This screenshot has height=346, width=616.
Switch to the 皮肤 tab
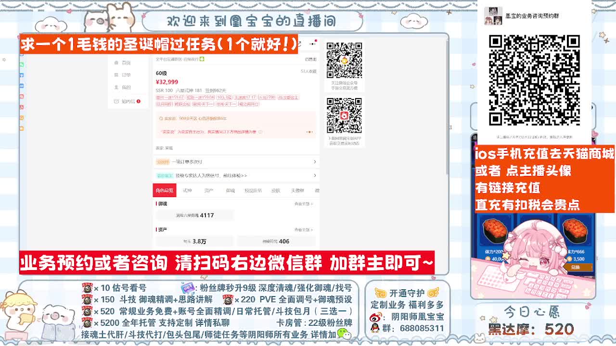(x=276, y=190)
